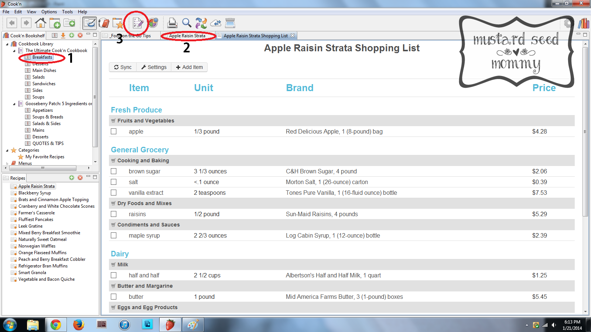591x332 pixels.
Task: Open iTunes from the taskbar
Action: [x=124, y=325]
